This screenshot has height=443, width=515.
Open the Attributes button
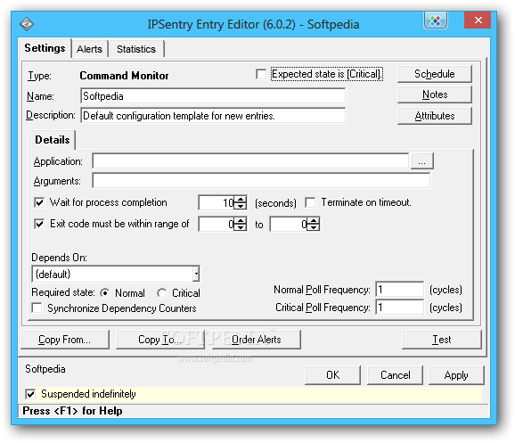point(435,116)
